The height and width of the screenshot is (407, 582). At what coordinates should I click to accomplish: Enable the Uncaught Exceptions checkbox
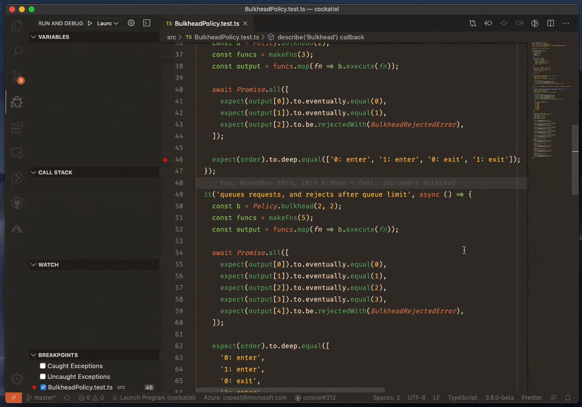point(43,376)
